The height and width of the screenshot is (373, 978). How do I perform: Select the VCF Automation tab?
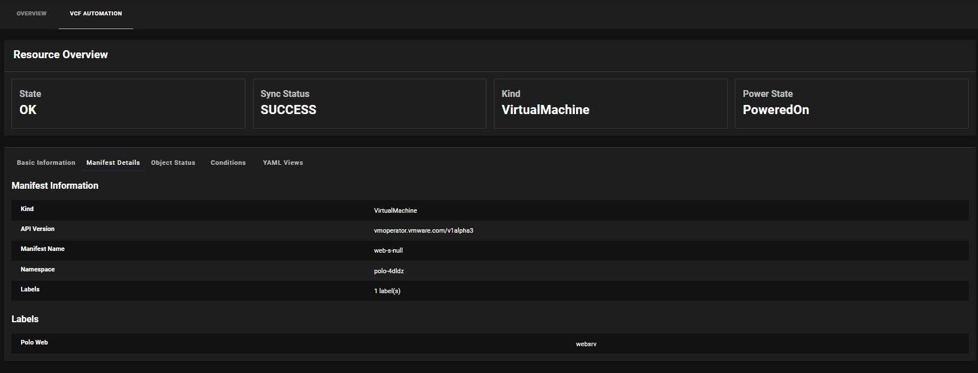[x=96, y=14]
